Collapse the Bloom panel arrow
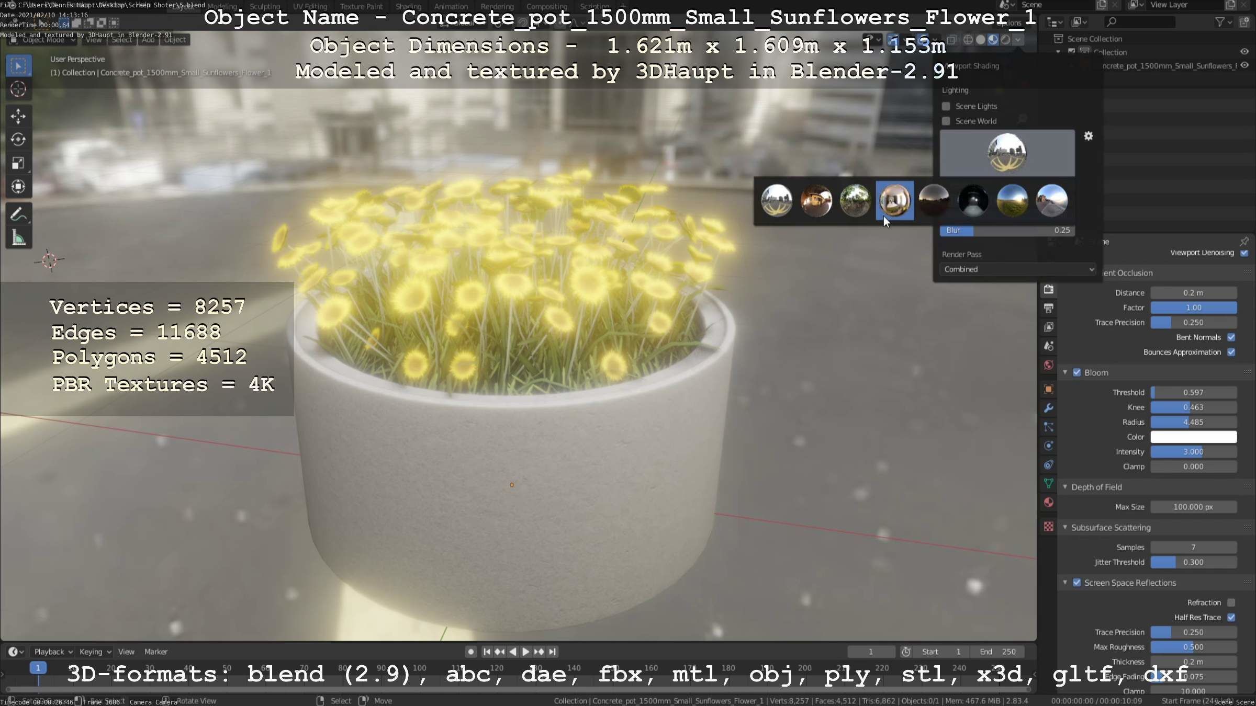Screen dimensions: 1256x706 (1065, 372)
